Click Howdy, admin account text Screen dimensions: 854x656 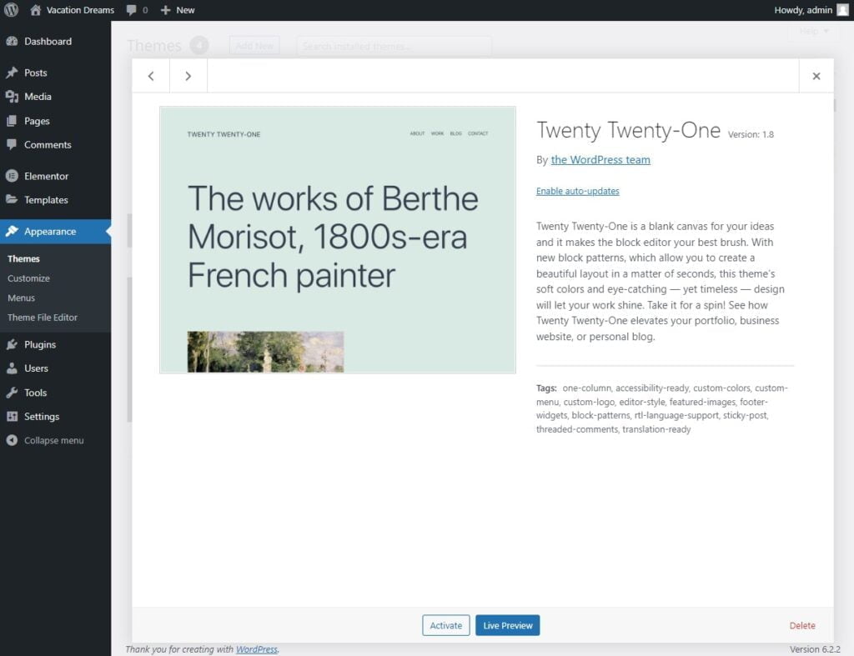803,10
